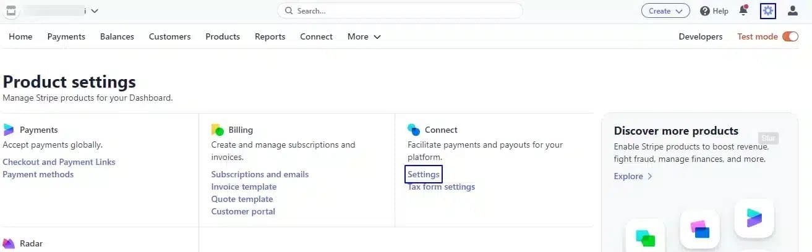Image resolution: width=812 pixels, height=252 pixels.
Task: Click the Payments product icon
Action: [x=9, y=130]
